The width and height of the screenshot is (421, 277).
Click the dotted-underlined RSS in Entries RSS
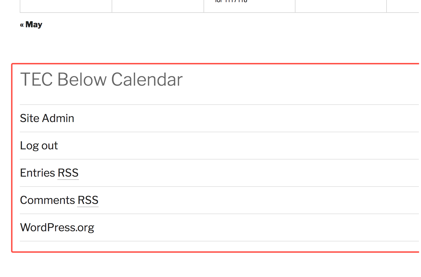(x=68, y=173)
